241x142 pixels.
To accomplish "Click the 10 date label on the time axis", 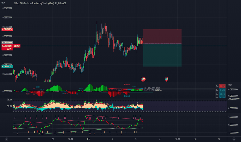I will pos(195,139).
